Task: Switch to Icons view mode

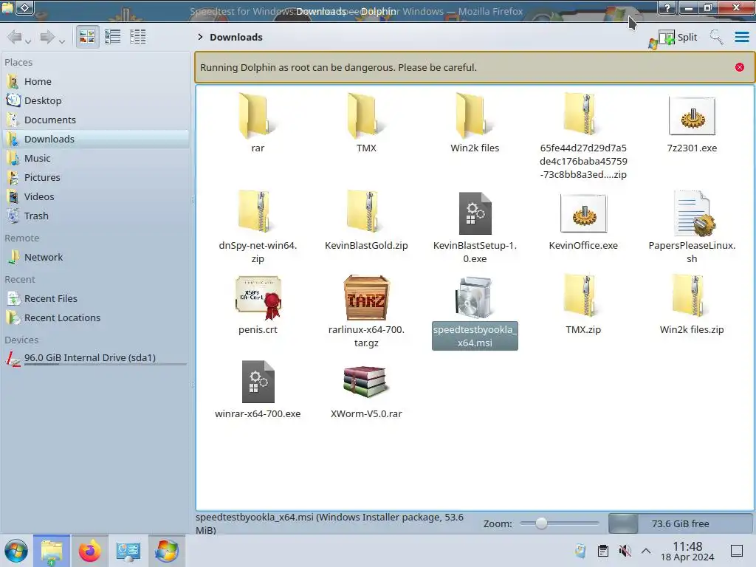Action: [87, 37]
